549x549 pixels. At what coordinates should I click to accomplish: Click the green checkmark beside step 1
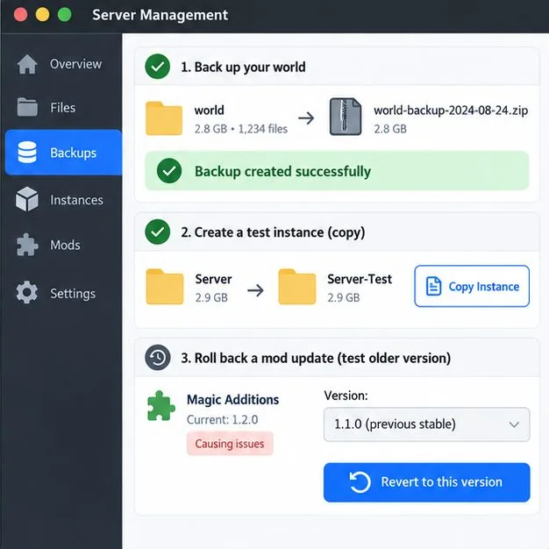pos(158,66)
